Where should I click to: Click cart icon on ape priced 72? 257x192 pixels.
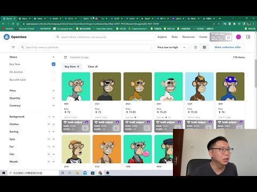pyautogui.click(x=85, y=128)
